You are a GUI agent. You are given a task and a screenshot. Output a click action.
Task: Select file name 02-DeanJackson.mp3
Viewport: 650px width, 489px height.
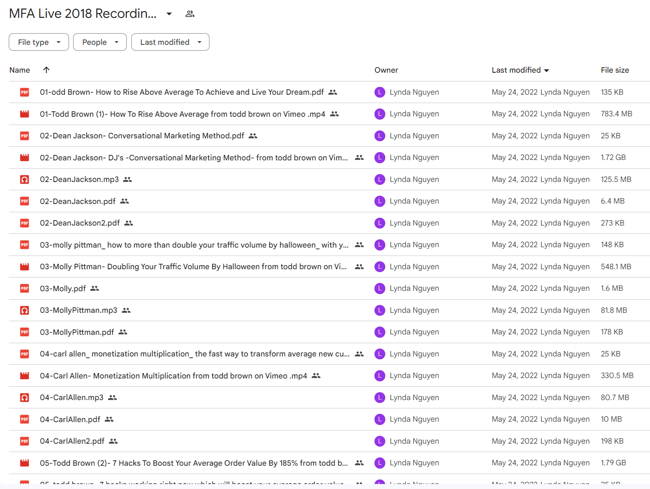click(x=79, y=179)
